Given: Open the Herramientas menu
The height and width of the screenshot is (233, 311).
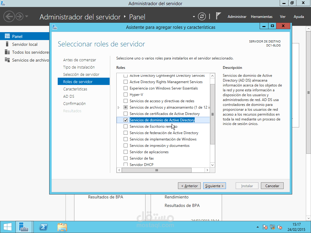Looking at the screenshot, I should point(261,17).
